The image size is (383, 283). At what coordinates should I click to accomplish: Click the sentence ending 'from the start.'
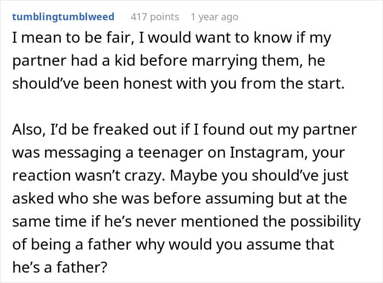(x=178, y=83)
